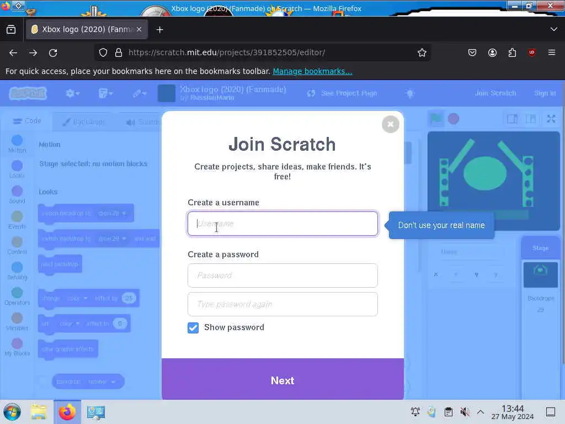Open the dropdown in switch backdrop and wait block
565x424 pixels.
click(112, 239)
